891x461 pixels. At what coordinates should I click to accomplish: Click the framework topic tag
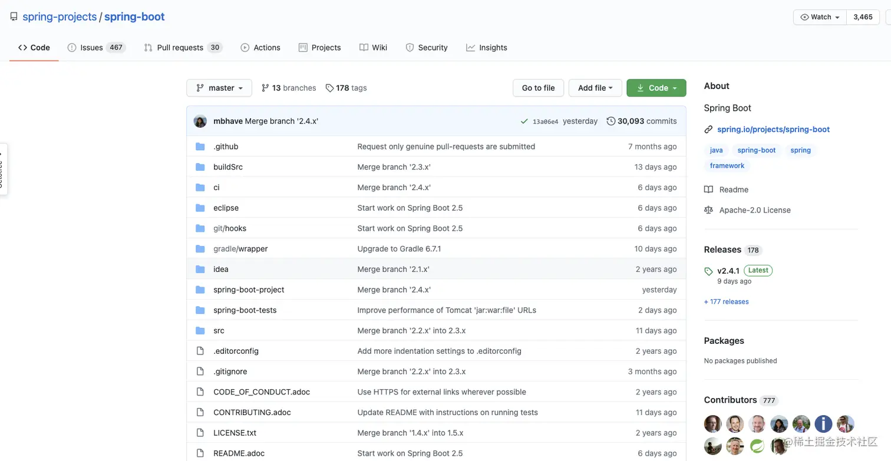click(x=727, y=165)
